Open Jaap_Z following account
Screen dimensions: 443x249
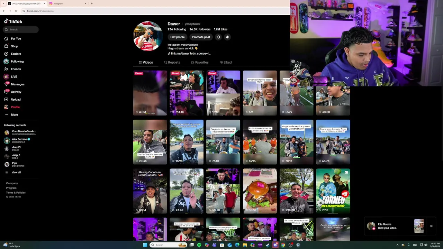[12, 156]
